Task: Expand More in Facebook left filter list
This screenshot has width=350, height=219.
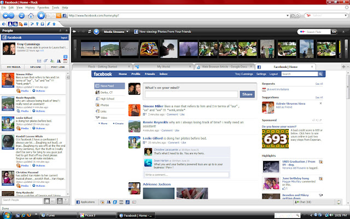Action: 103,124
